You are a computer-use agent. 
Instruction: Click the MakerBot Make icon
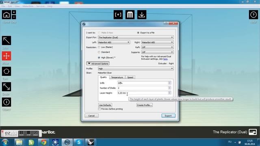(130, 15)
